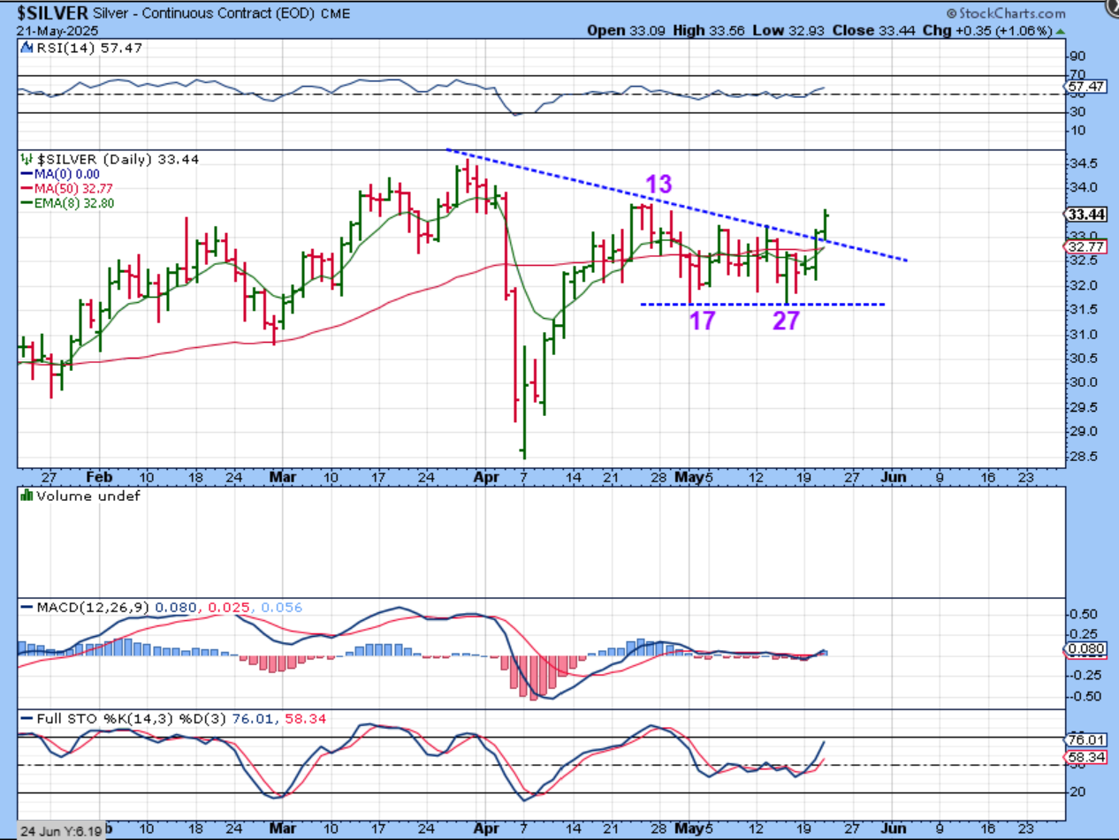The height and width of the screenshot is (840, 1119).
Task: Click the 90 level on RSI axis
Action: pos(1077,56)
